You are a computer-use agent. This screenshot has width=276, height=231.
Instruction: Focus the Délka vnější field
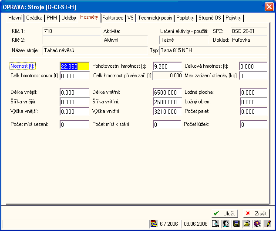coord(74,92)
